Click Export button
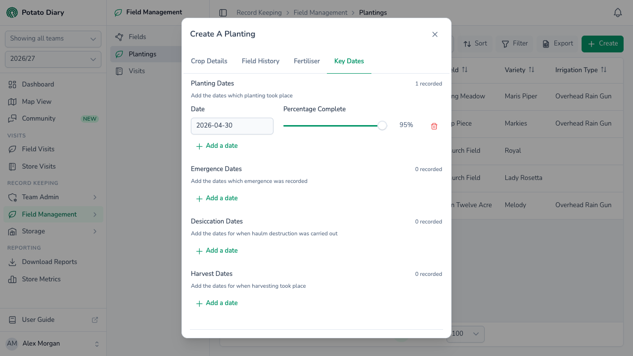The height and width of the screenshot is (356, 633). pos(558,44)
